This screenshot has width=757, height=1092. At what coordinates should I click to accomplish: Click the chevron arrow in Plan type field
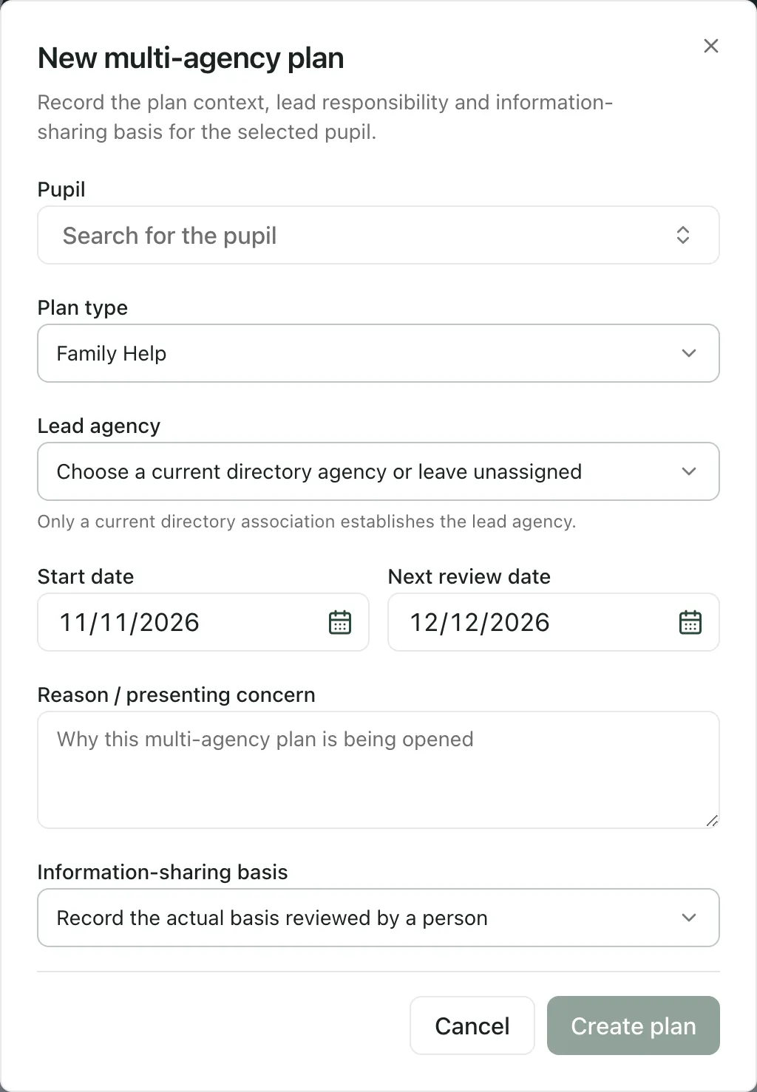(x=689, y=353)
